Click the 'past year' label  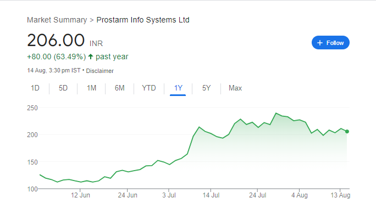112,57
